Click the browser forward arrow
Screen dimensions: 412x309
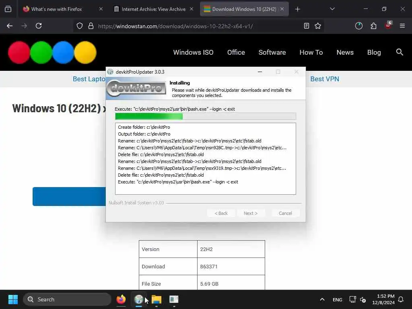point(24,26)
